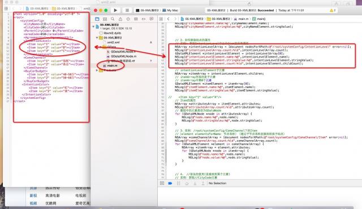The height and width of the screenshot is (209, 362).
Task: Open related items grid in left XML window
Action: click(6, 8)
